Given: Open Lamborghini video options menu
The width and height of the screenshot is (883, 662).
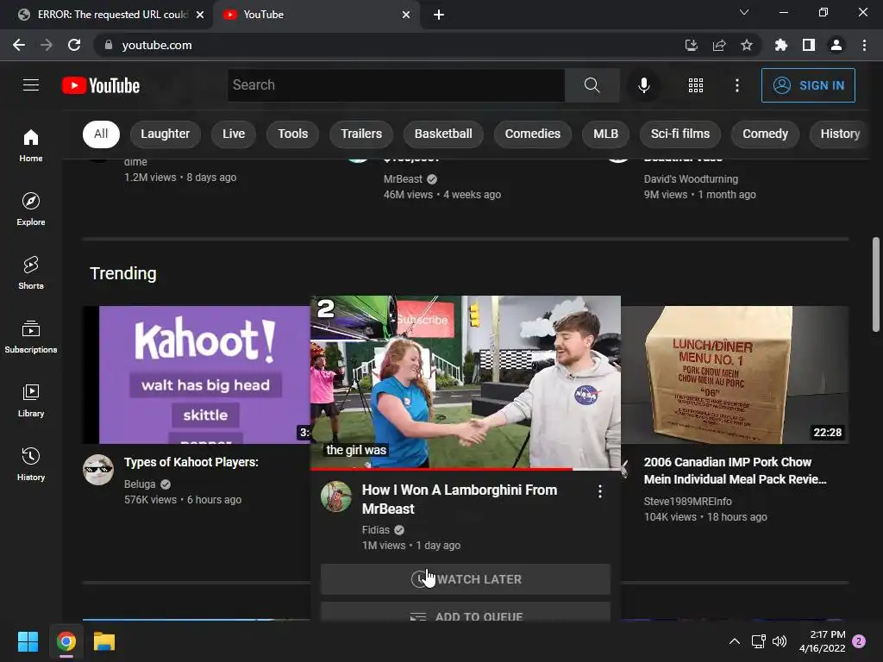Looking at the screenshot, I should tap(600, 491).
